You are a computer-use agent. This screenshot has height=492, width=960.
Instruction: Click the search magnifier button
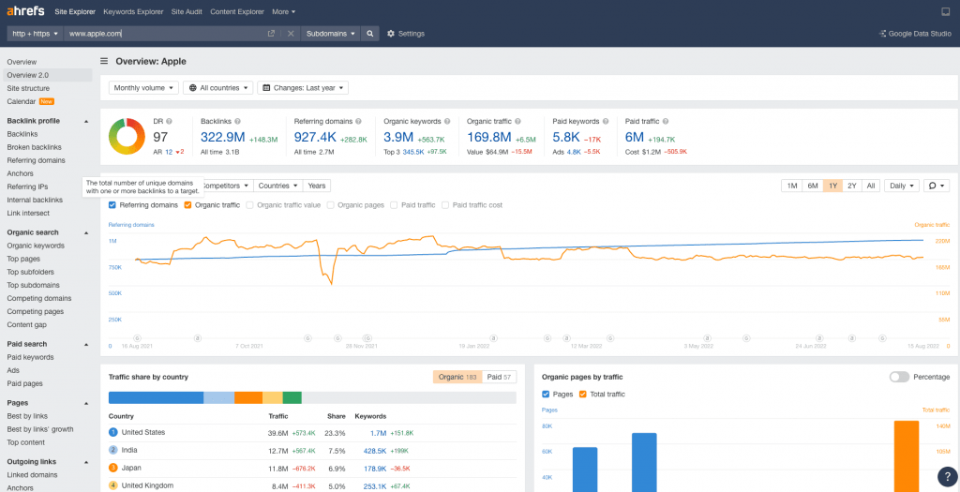(369, 34)
